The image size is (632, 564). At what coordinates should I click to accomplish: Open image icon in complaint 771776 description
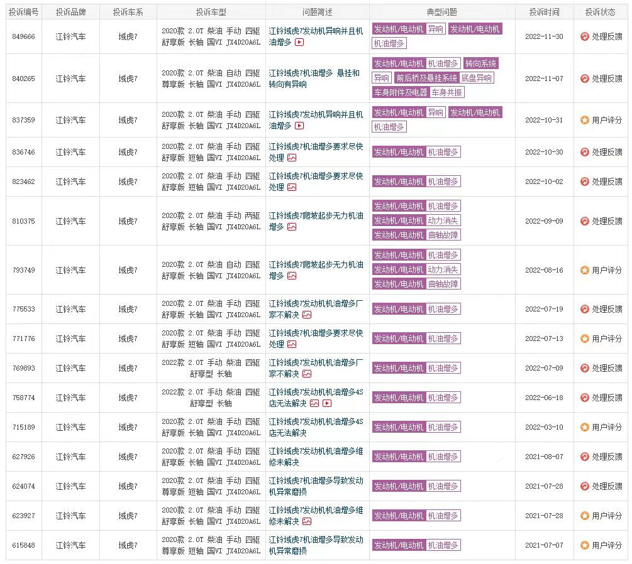[x=292, y=344]
